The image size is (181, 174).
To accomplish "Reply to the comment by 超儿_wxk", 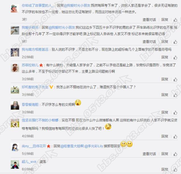I will (x=165, y=169).
